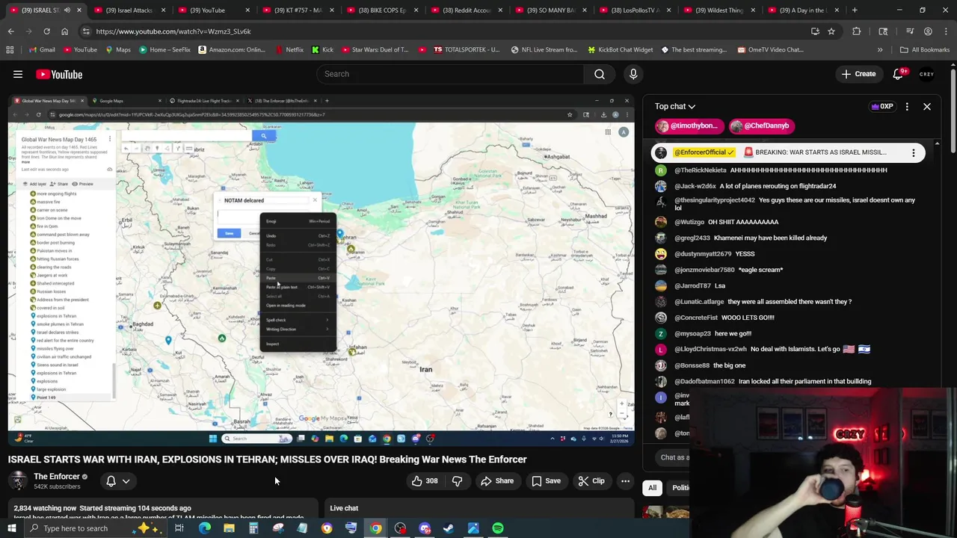Go to the YouTube home logo
Viewport: 957px width, 538px height.
tap(59, 74)
